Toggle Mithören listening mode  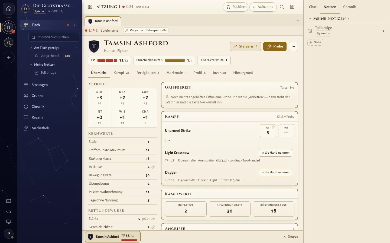coord(236,7)
